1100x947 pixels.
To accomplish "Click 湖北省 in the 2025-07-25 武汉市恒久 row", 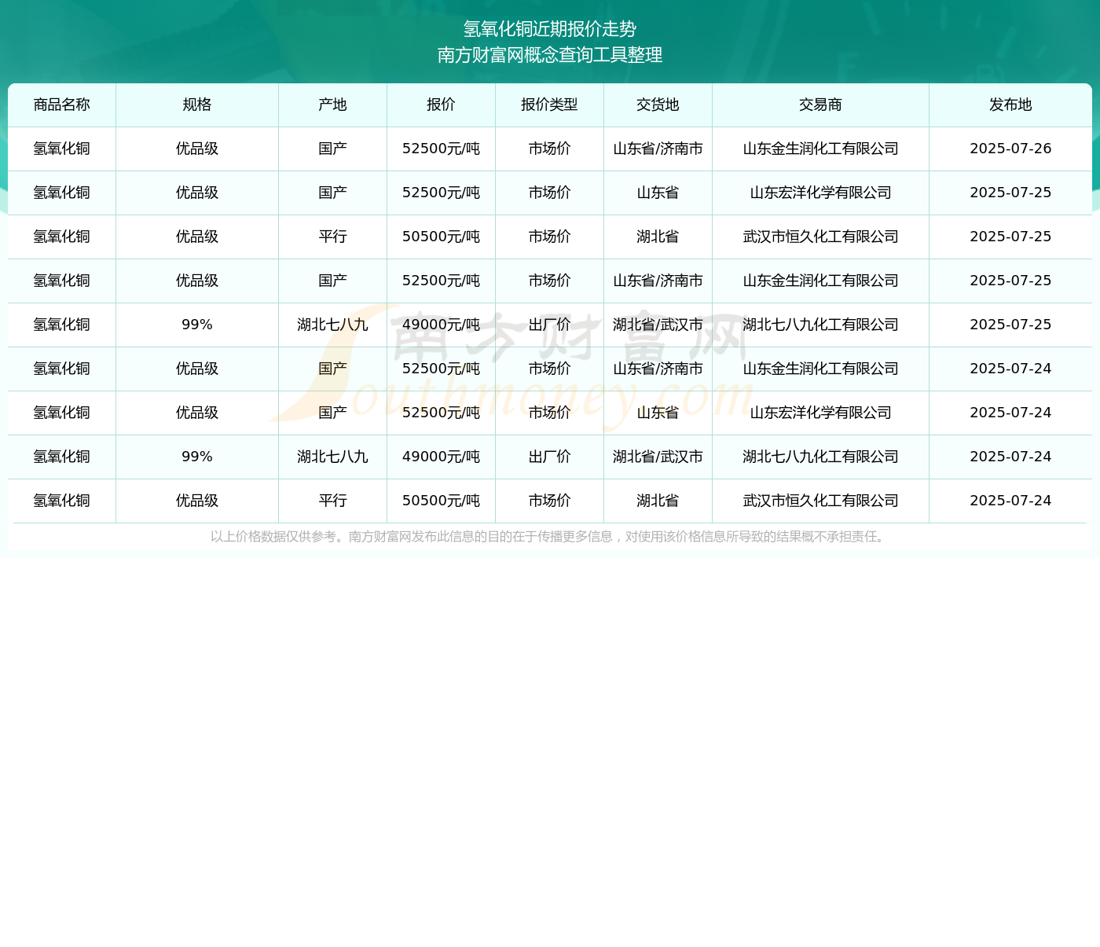I will tap(658, 237).
